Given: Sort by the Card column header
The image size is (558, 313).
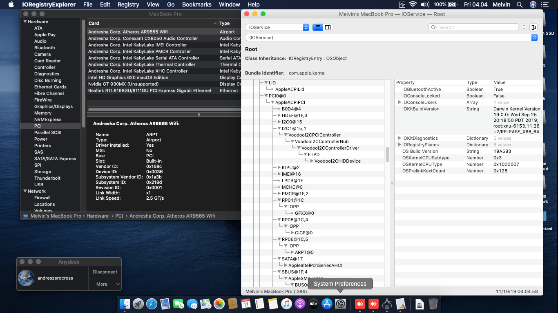Looking at the screenshot, I should point(152,23).
